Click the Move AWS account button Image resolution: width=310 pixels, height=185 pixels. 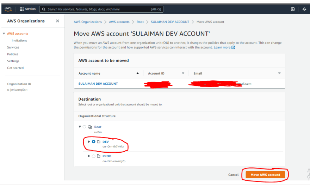point(265,175)
